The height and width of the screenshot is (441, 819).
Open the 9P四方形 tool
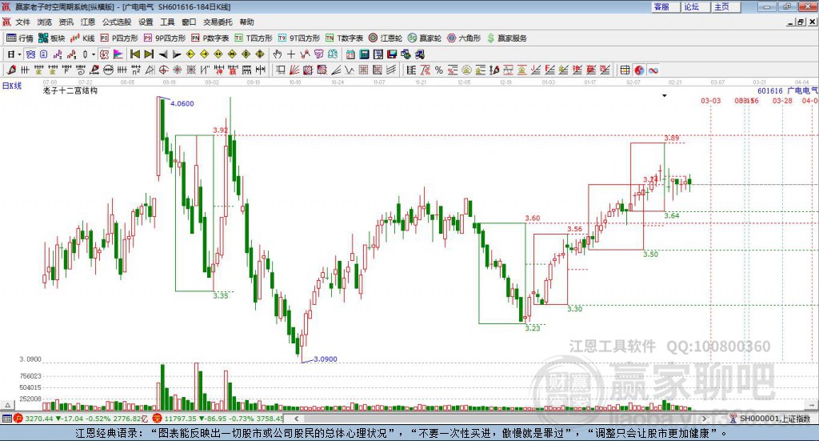[x=165, y=38]
